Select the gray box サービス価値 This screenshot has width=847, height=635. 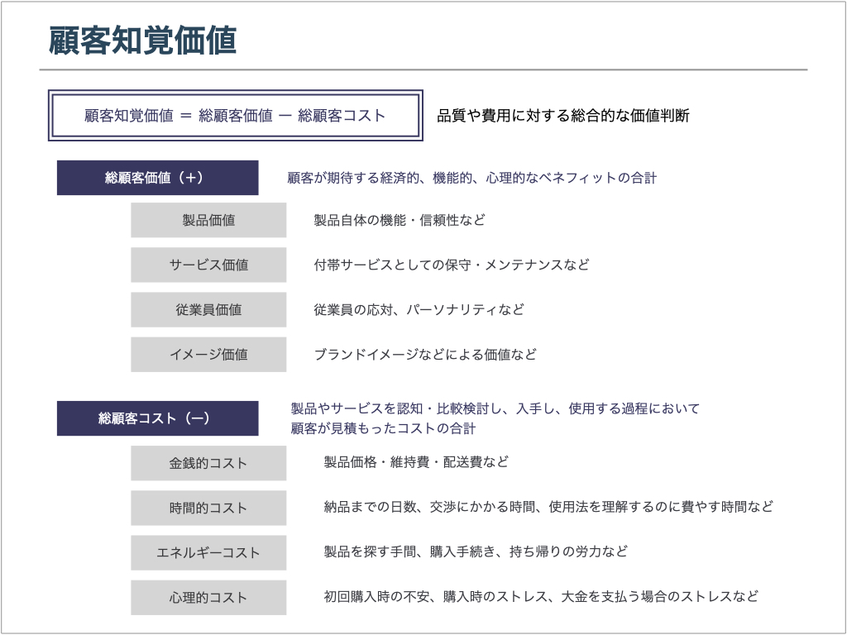(x=208, y=265)
